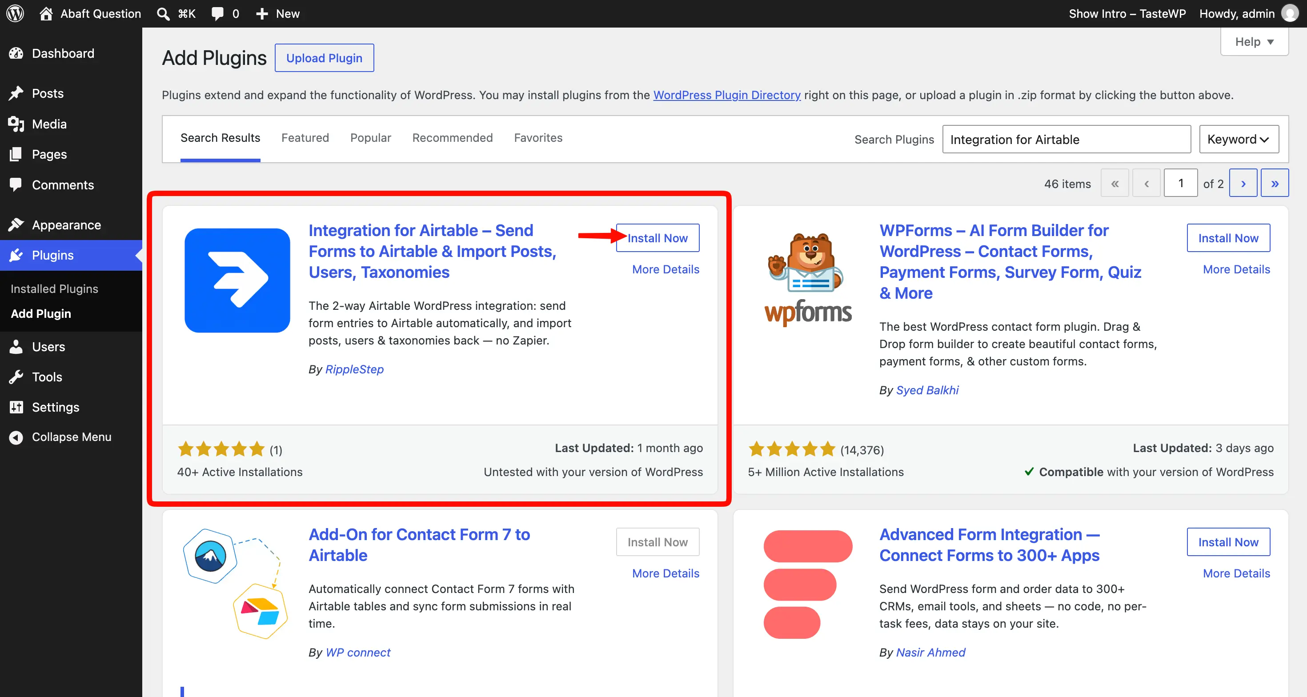The image size is (1307, 697).
Task: Open author Syed Balkhi link
Action: (927, 390)
